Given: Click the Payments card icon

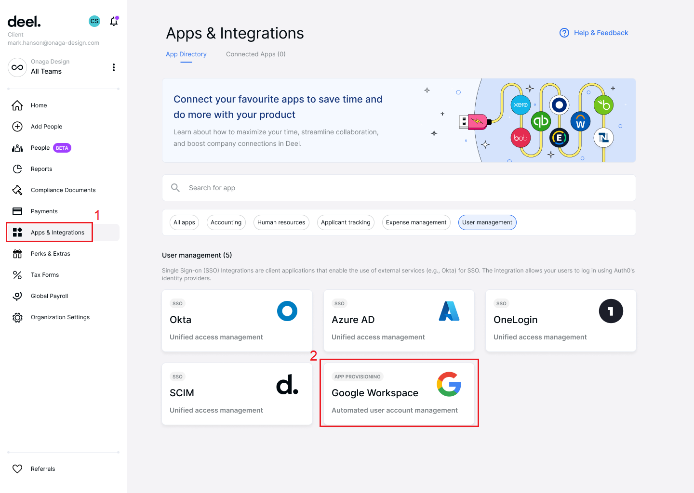Looking at the screenshot, I should (17, 211).
